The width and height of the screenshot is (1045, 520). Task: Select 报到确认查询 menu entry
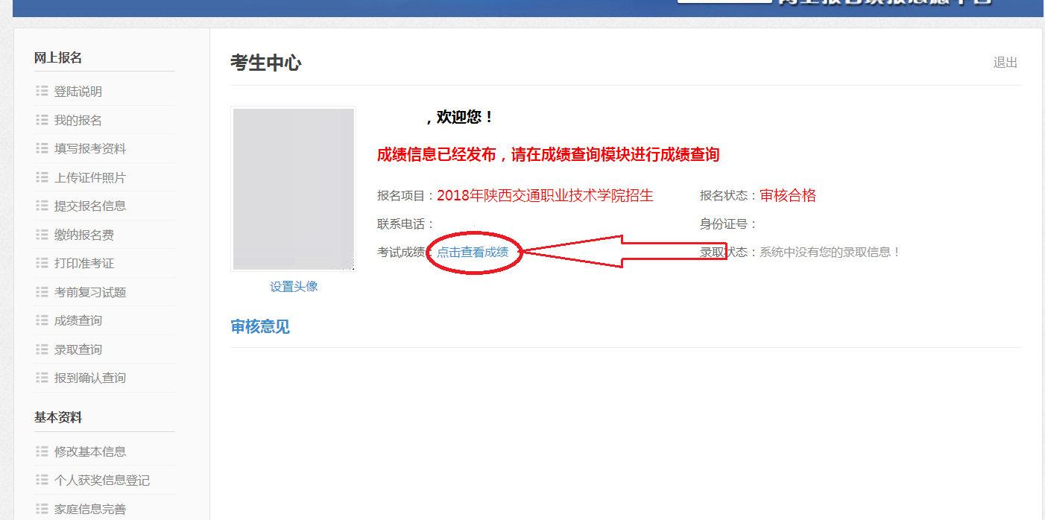pos(90,378)
